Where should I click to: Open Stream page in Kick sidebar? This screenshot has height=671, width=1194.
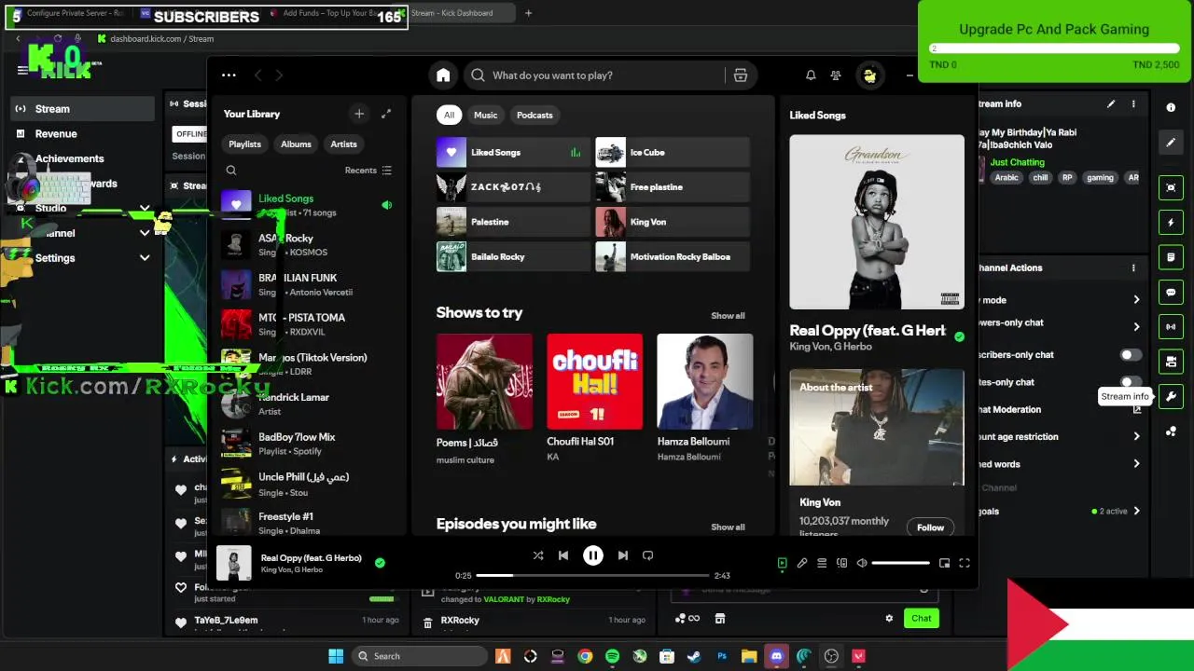coord(82,109)
